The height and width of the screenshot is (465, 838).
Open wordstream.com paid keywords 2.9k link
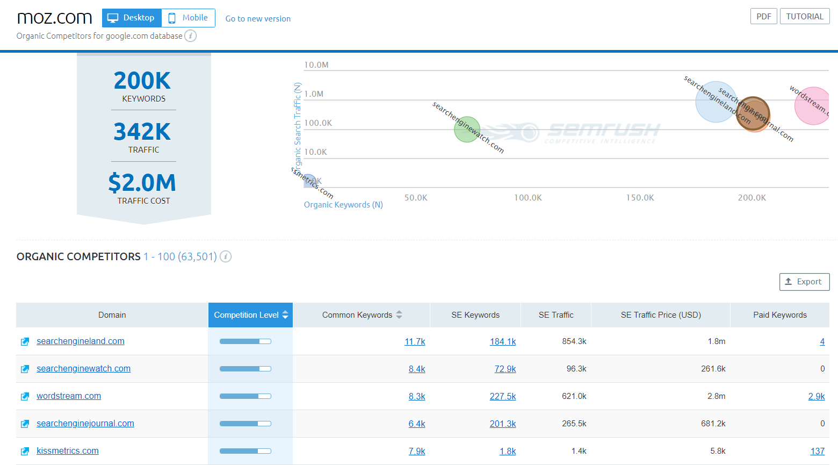point(817,396)
